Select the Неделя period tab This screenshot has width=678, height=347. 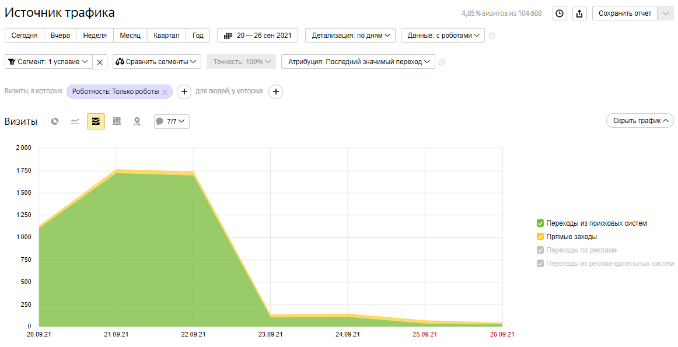tap(95, 36)
